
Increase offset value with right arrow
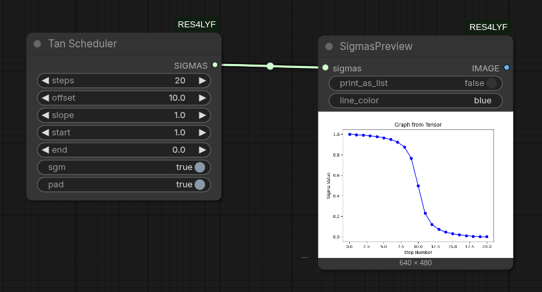click(x=202, y=98)
